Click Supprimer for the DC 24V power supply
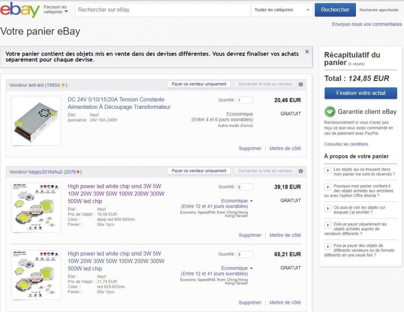Image resolution: width=404 pixels, height=312 pixels. pos(250,148)
